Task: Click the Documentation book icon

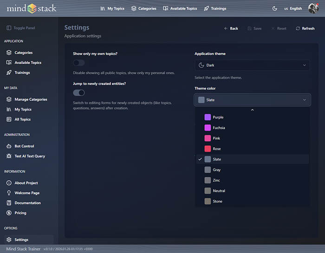Action: tap(9, 203)
